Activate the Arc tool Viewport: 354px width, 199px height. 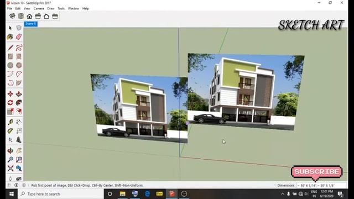10,74
